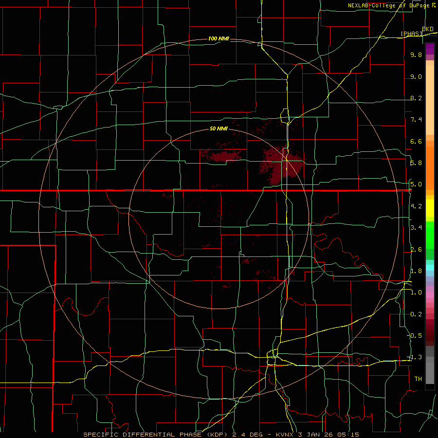Image resolution: width=438 pixels, height=438 pixels.
Task: Click the 8.2 colorbar scale value
Action: pos(416,98)
